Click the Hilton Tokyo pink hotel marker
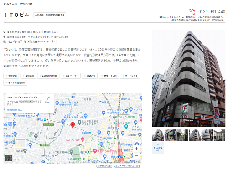Screen dimensions: 228x170 (x=83, y=139)
